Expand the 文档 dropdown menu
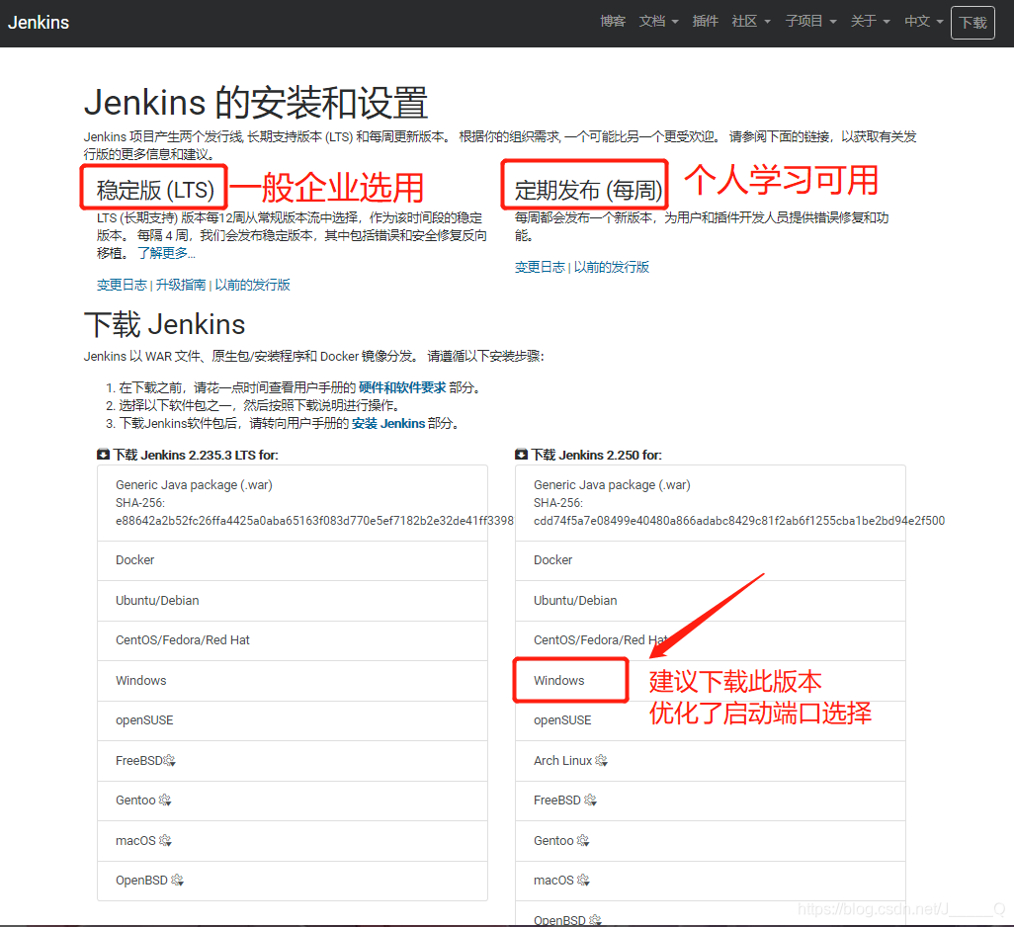Screen dimensions: 1014x927 [x=658, y=22]
